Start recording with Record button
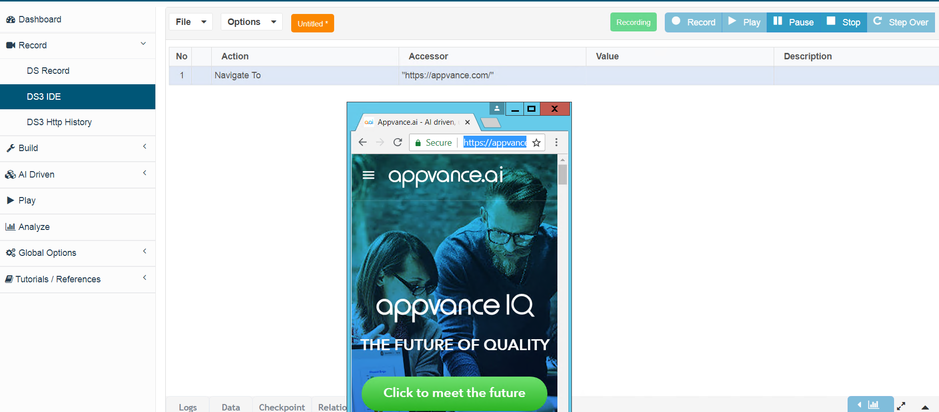Viewport: 939px width, 412px height. pos(693,22)
